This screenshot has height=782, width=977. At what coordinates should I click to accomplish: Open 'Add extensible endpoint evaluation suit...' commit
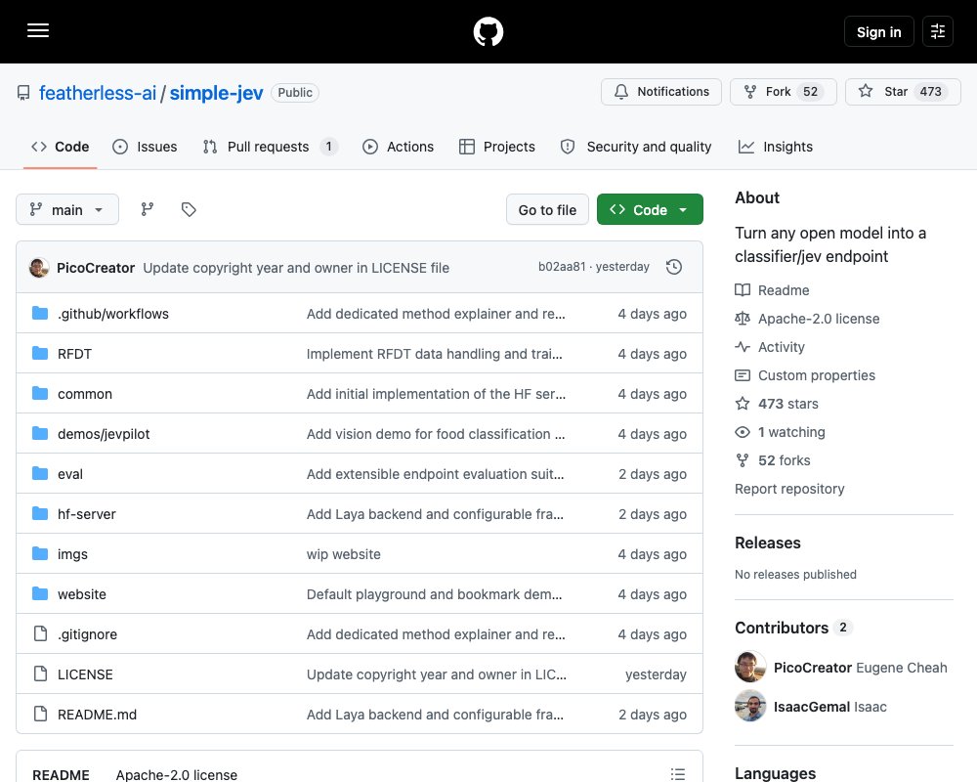point(435,474)
